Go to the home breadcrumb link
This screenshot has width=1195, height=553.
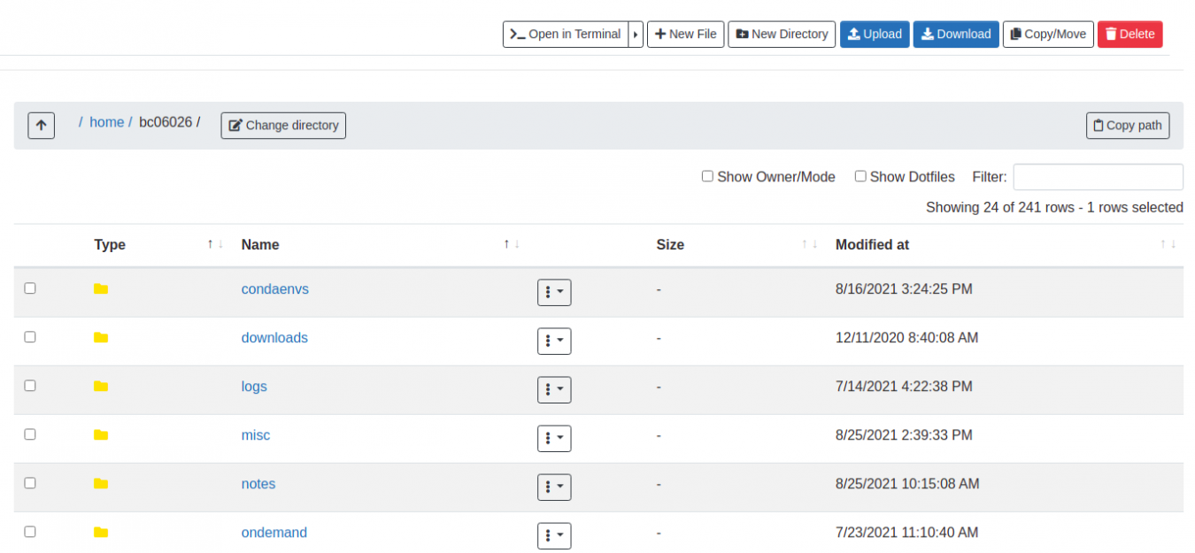point(106,122)
